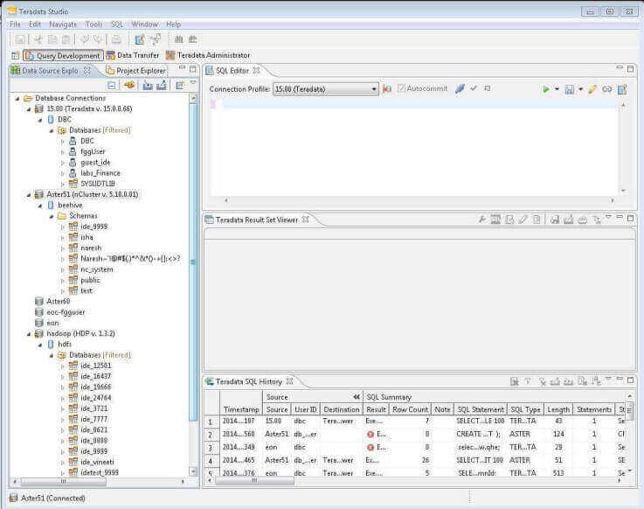
Task: Click the pencil icon in SQL Editor toolbar
Action: pos(592,89)
